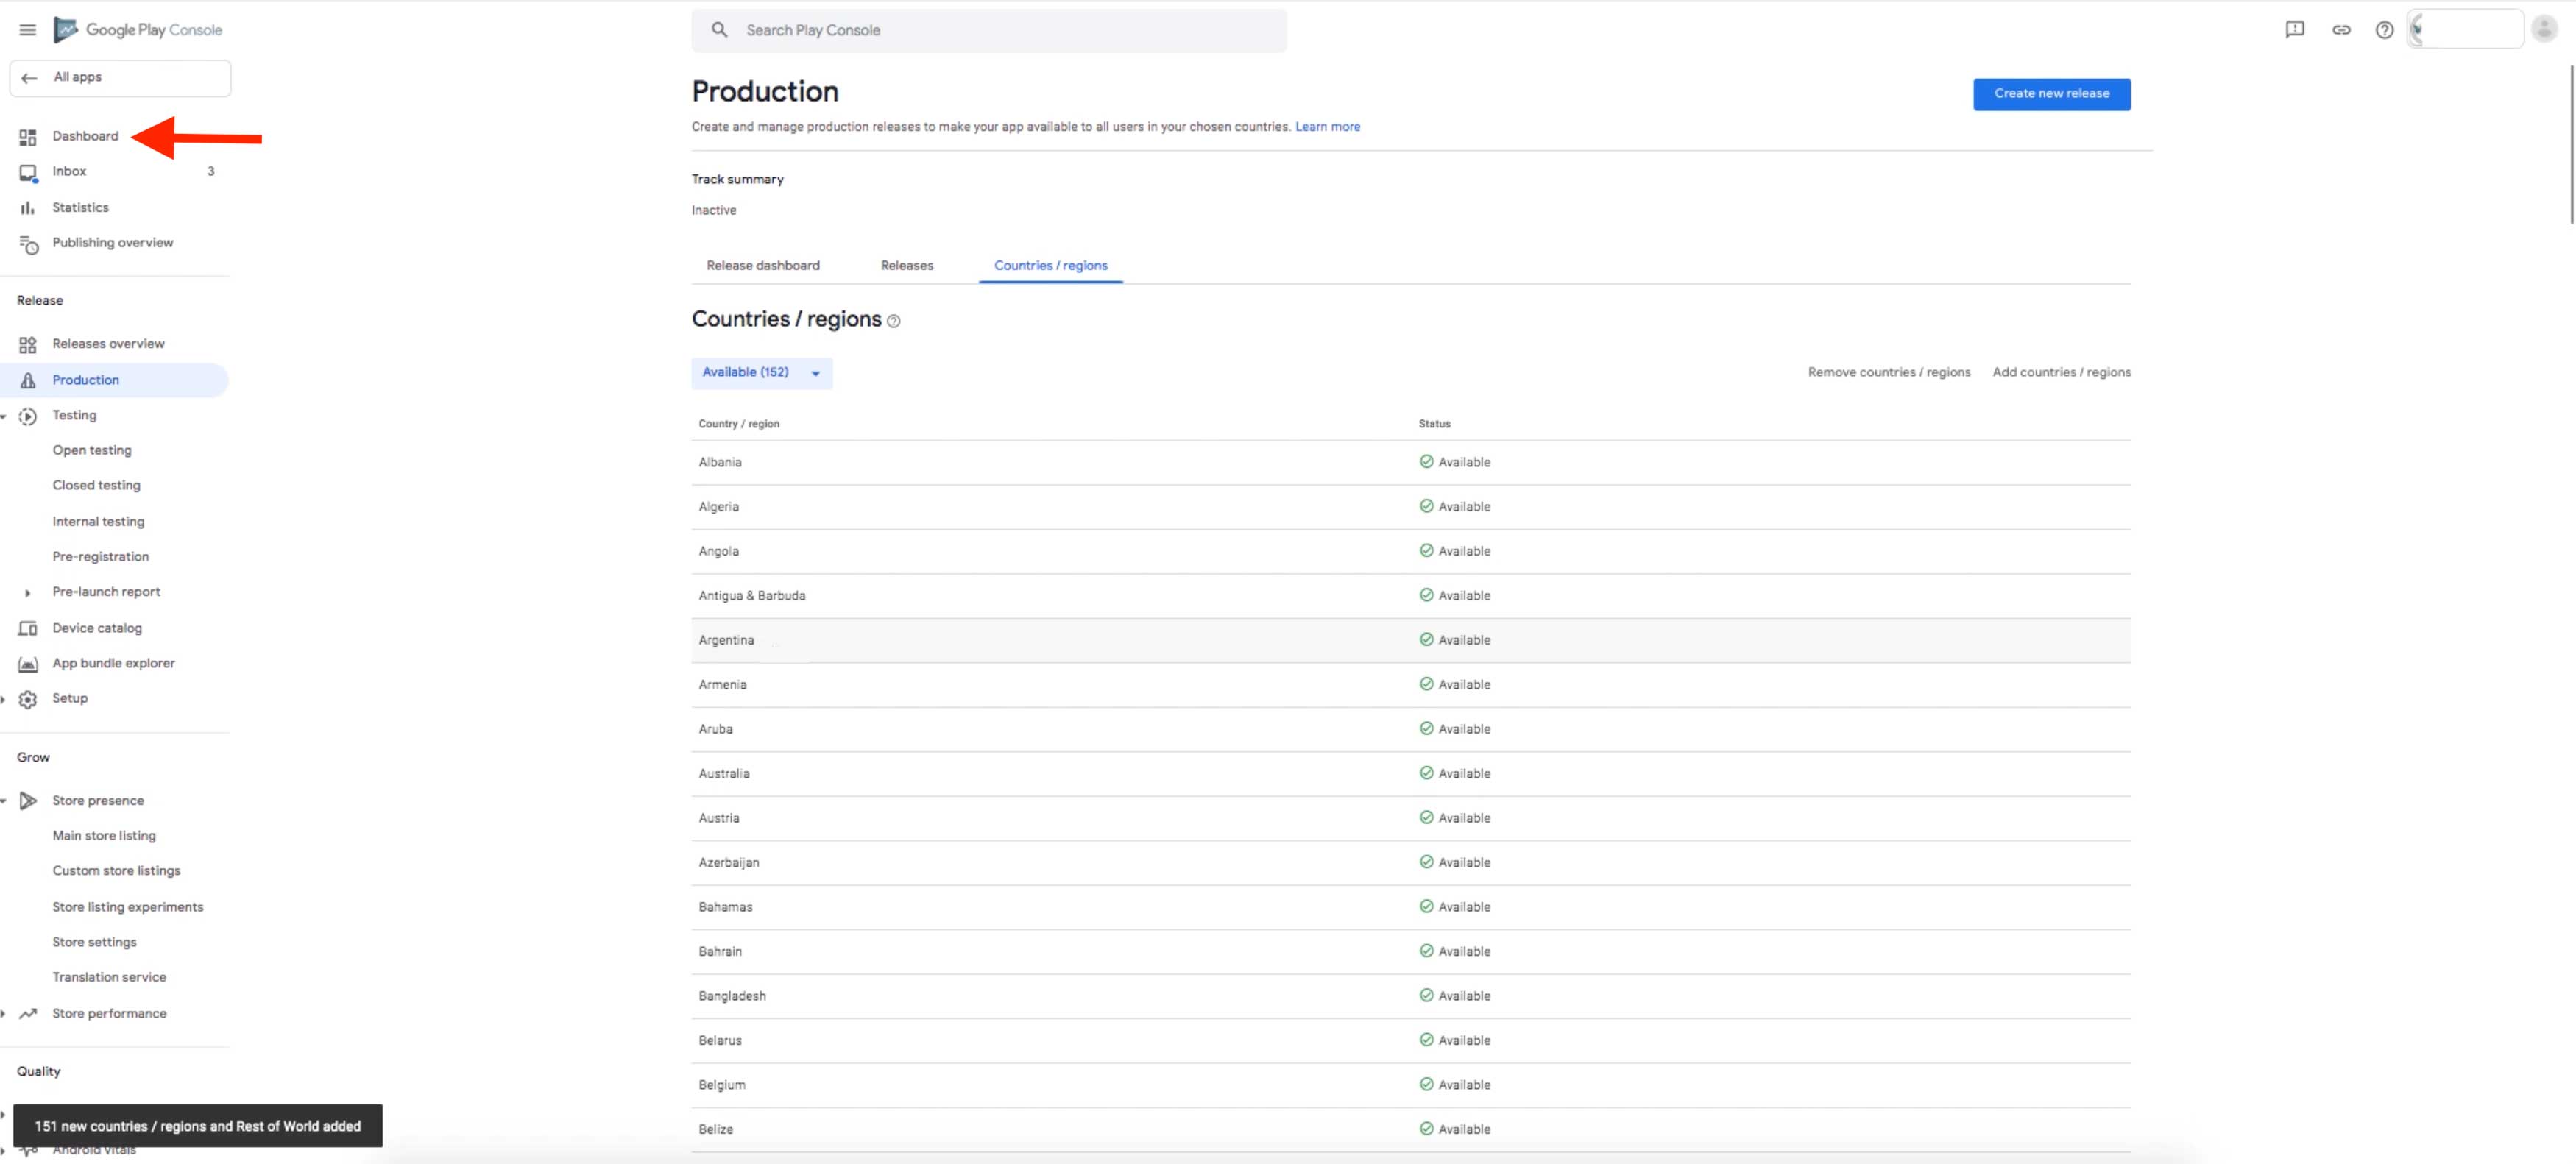Click Create new release button
The width and height of the screenshot is (2576, 1164).
2051,94
